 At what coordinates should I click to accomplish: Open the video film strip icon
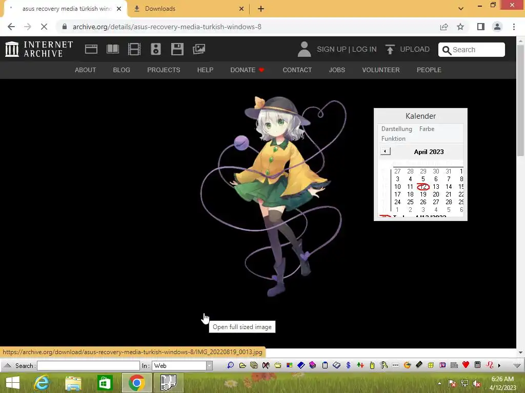134,49
